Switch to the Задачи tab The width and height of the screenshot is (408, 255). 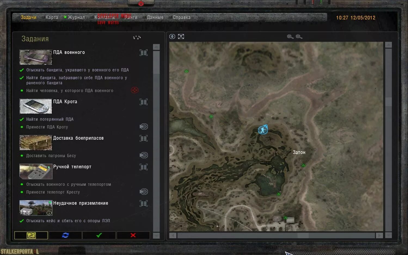point(29,17)
